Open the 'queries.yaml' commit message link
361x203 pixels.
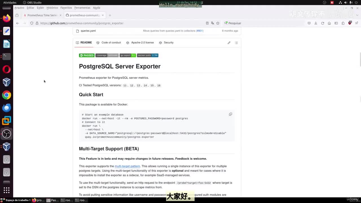(169, 31)
